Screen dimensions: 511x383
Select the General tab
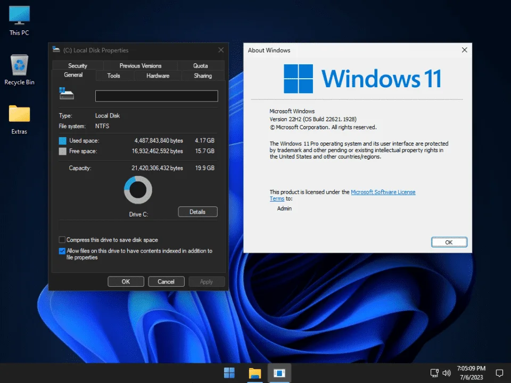pyautogui.click(x=73, y=75)
